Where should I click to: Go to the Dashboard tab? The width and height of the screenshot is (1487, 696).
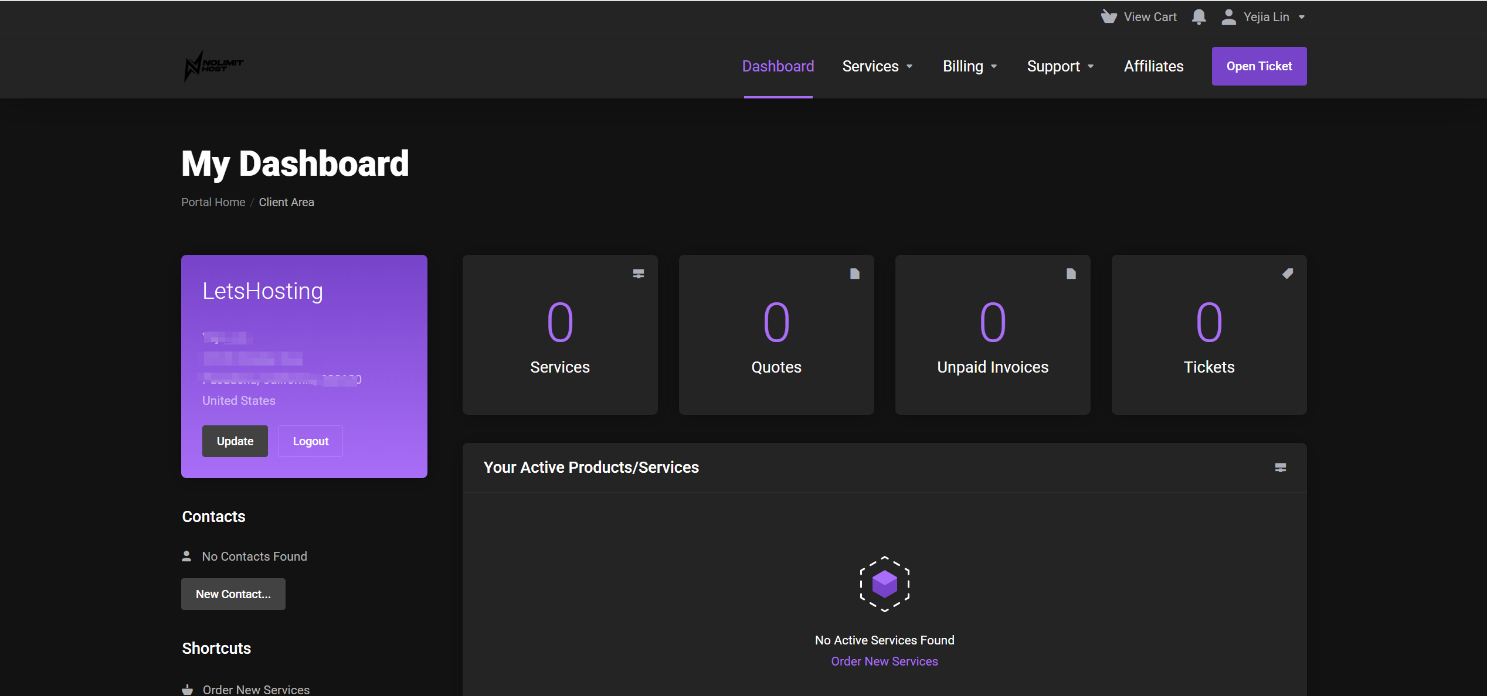778,66
